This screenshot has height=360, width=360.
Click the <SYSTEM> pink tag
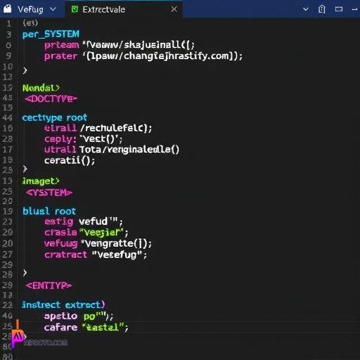(49, 193)
